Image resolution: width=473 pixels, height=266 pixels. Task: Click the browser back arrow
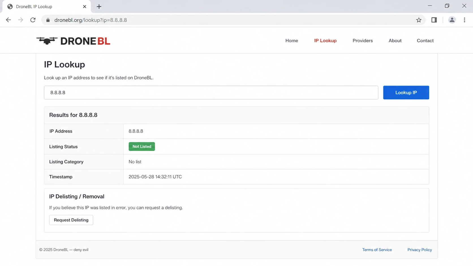[x=8, y=20]
